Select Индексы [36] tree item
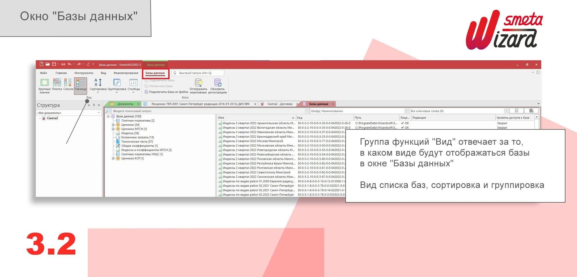577x277 pixels. [130, 133]
